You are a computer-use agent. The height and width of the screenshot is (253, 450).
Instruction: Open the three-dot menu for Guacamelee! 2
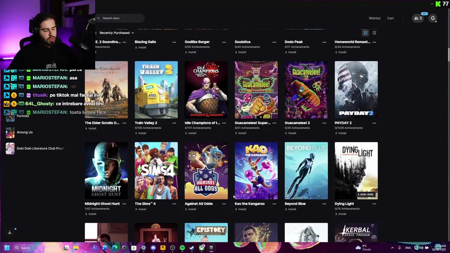click(x=324, y=123)
